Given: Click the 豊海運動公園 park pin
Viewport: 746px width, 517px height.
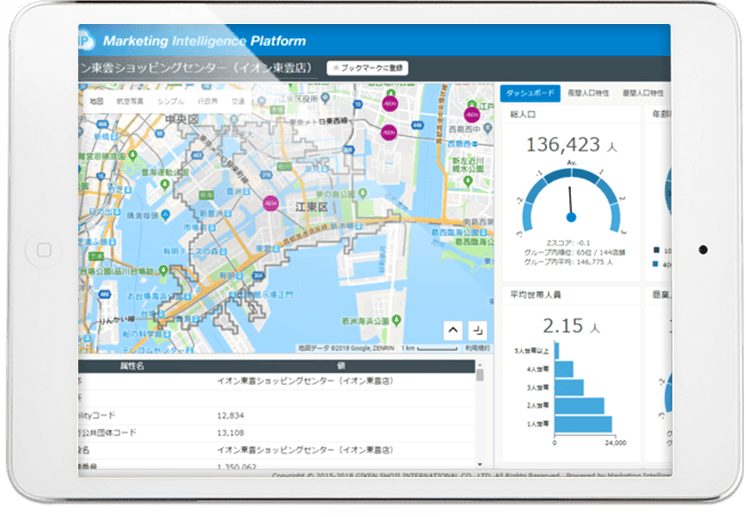Looking at the screenshot, I should coord(164,184).
